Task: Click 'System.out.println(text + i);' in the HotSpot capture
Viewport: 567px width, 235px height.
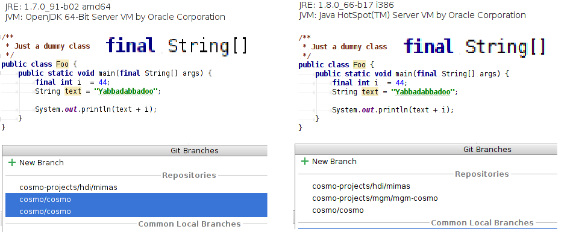Action: 393,109
